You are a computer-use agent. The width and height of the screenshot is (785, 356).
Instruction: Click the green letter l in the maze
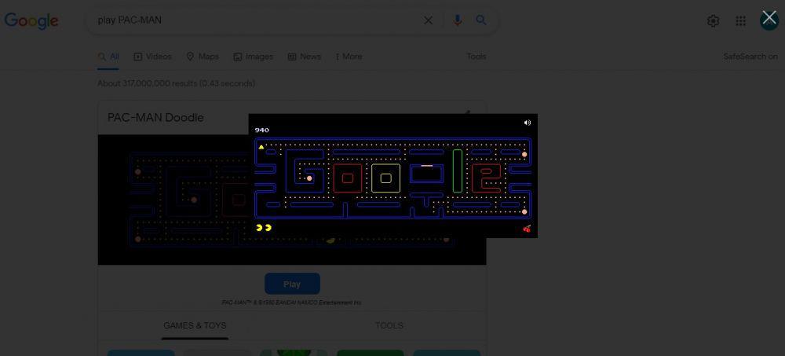pyautogui.click(x=458, y=171)
